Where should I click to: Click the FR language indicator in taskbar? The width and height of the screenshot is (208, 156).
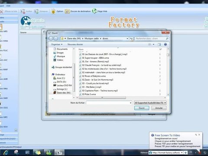191,152
